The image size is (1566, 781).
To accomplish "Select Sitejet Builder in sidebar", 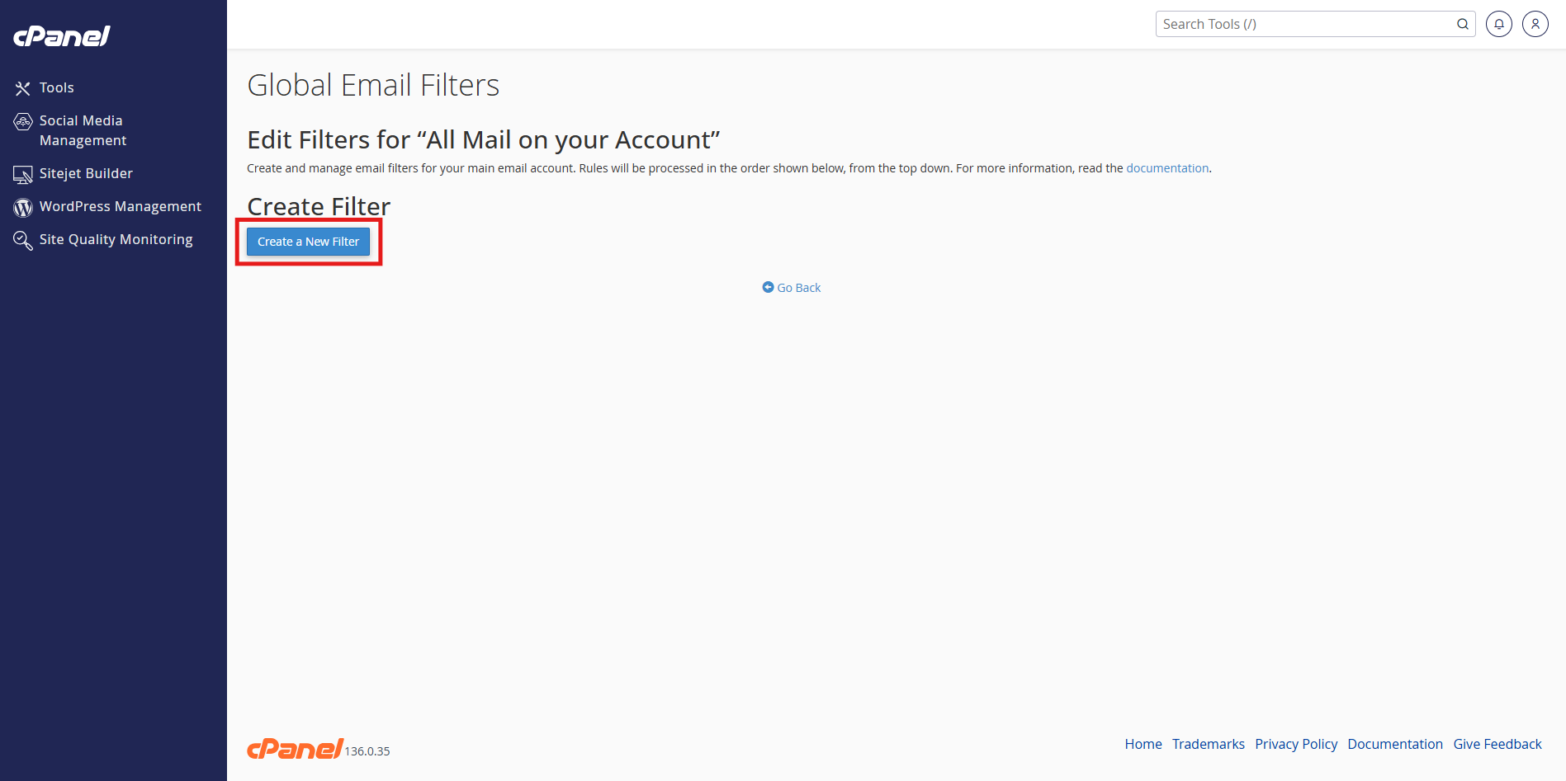I will (x=86, y=173).
